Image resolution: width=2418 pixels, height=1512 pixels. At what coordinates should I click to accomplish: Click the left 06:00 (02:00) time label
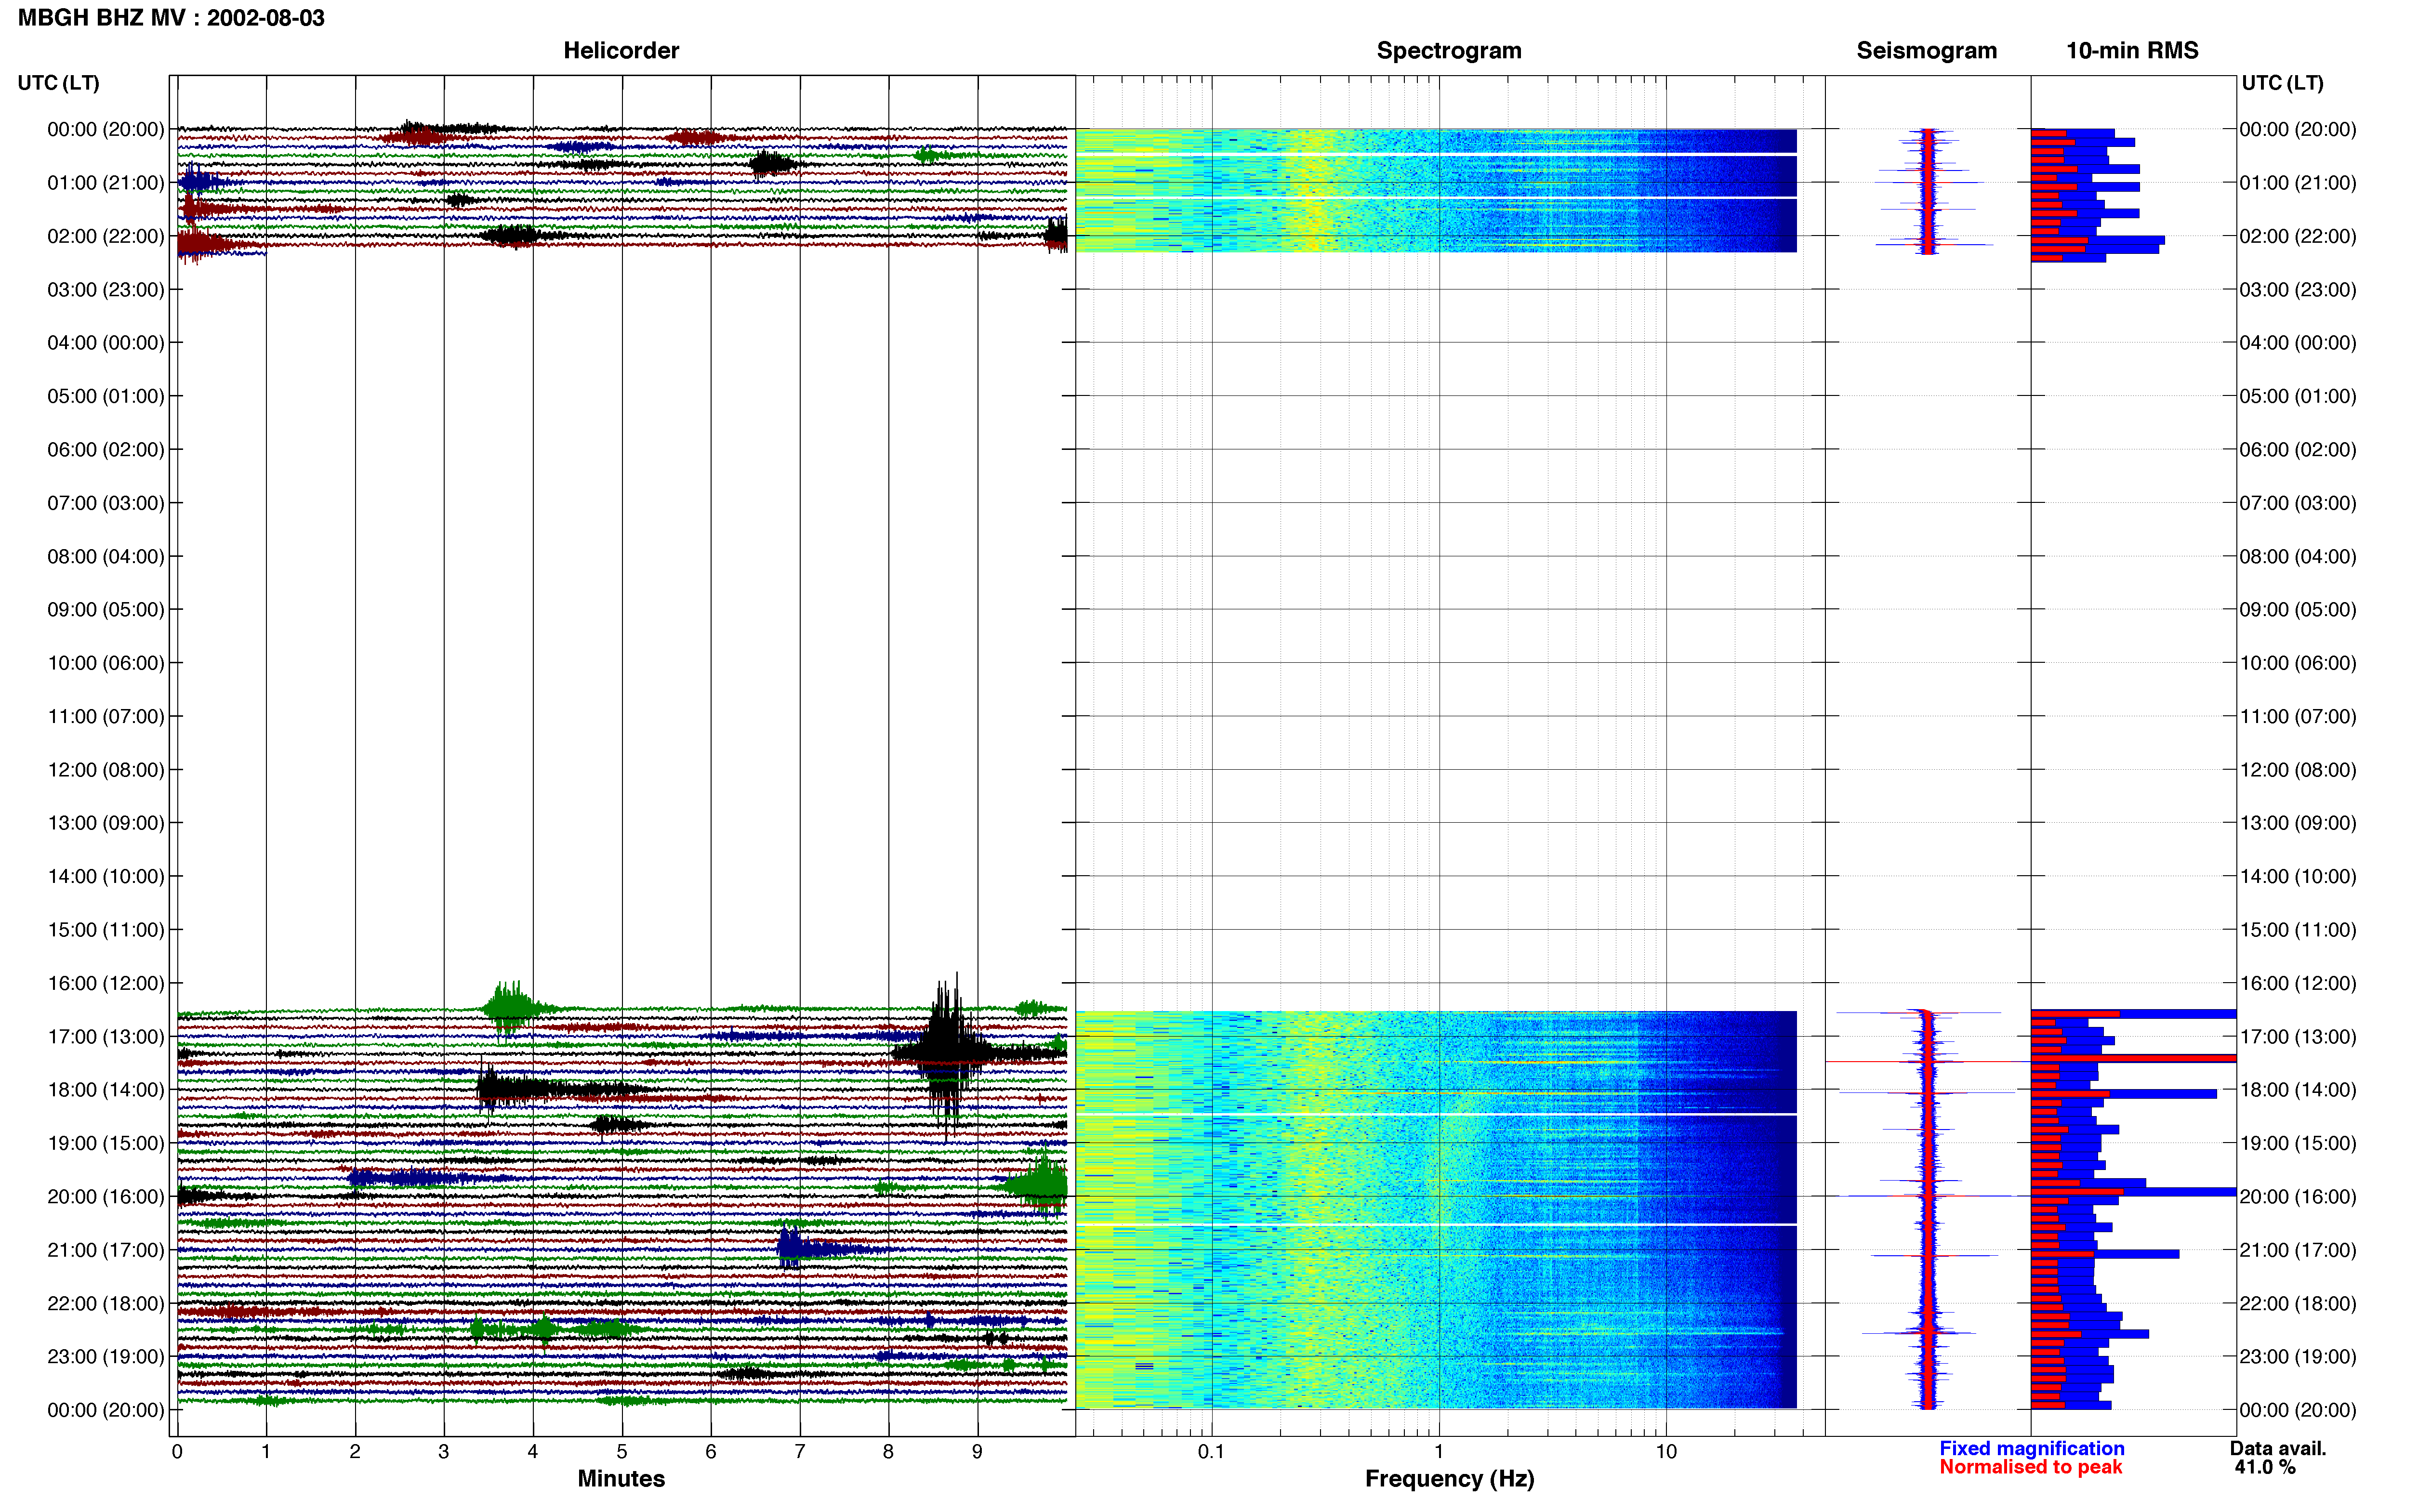(106, 450)
